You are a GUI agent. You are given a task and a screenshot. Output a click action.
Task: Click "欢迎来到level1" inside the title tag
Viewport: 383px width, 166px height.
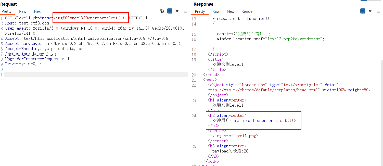pos(228,65)
